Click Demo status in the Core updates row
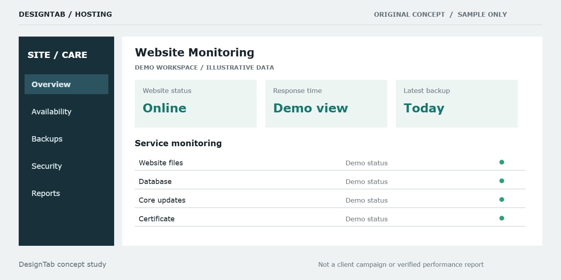The width and height of the screenshot is (561, 280). coord(367,200)
